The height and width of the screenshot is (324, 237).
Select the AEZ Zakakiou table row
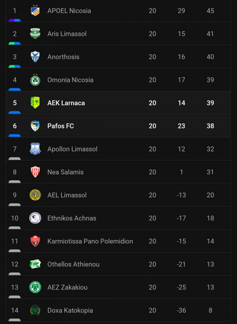click(x=118, y=287)
